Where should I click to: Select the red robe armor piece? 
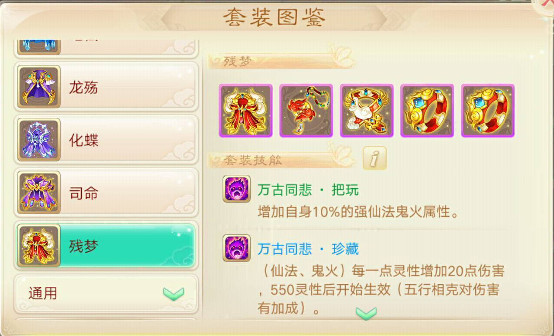(x=245, y=111)
